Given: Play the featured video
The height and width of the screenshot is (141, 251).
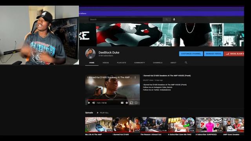Looking at the screenshot, I should pyautogui.click(x=89, y=103).
